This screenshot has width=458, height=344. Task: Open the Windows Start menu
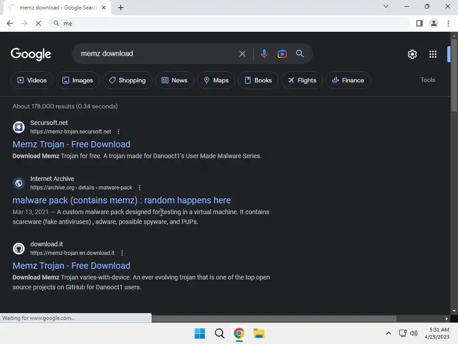point(200,333)
